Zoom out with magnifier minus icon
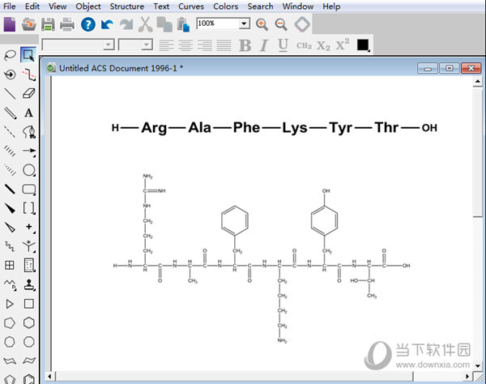 (x=281, y=24)
